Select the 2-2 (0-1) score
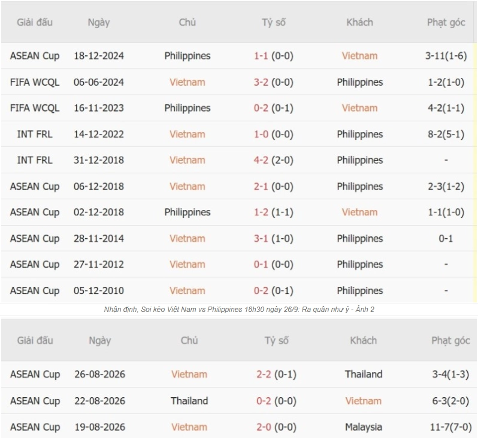 coord(276,374)
